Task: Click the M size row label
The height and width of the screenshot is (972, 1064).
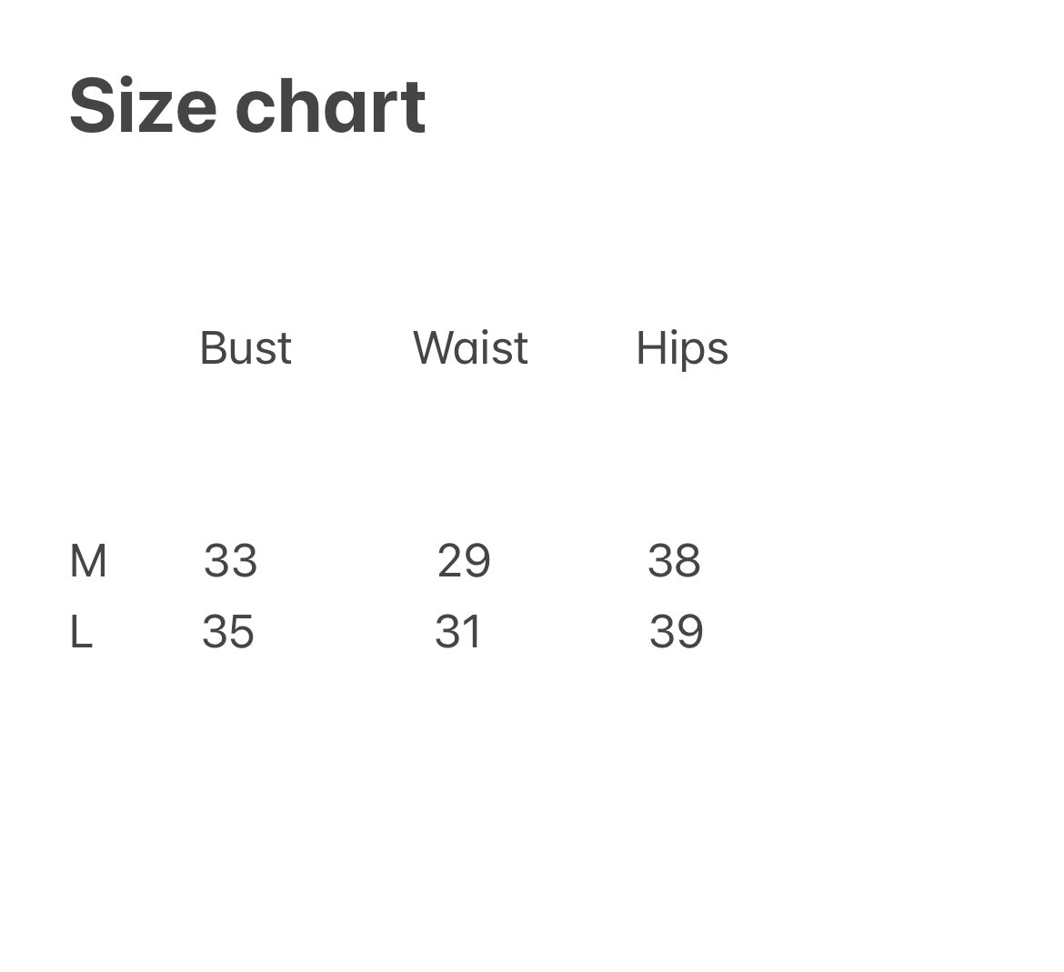Action: coord(88,560)
